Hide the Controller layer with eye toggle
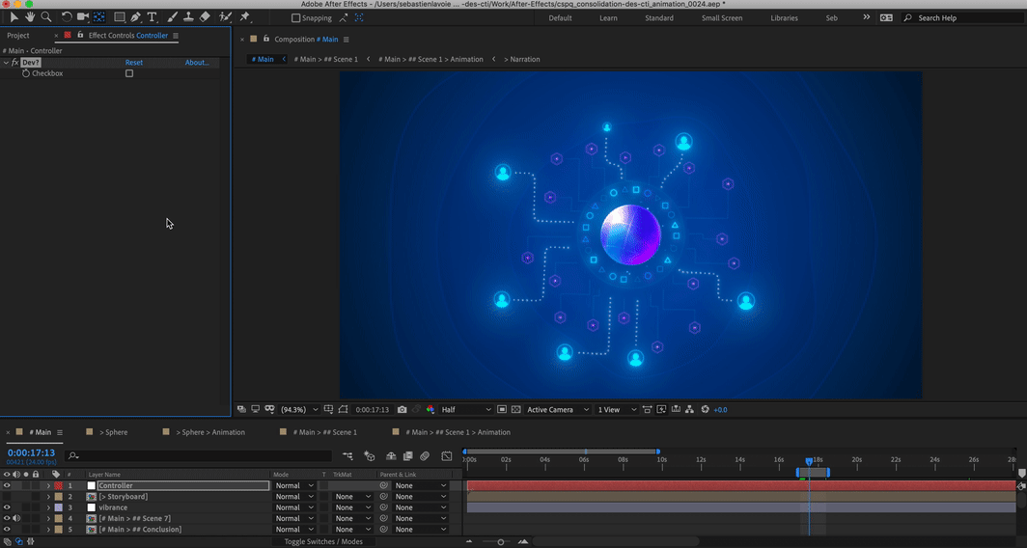Image resolution: width=1027 pixels, height=548 pixels. (7, 486)
